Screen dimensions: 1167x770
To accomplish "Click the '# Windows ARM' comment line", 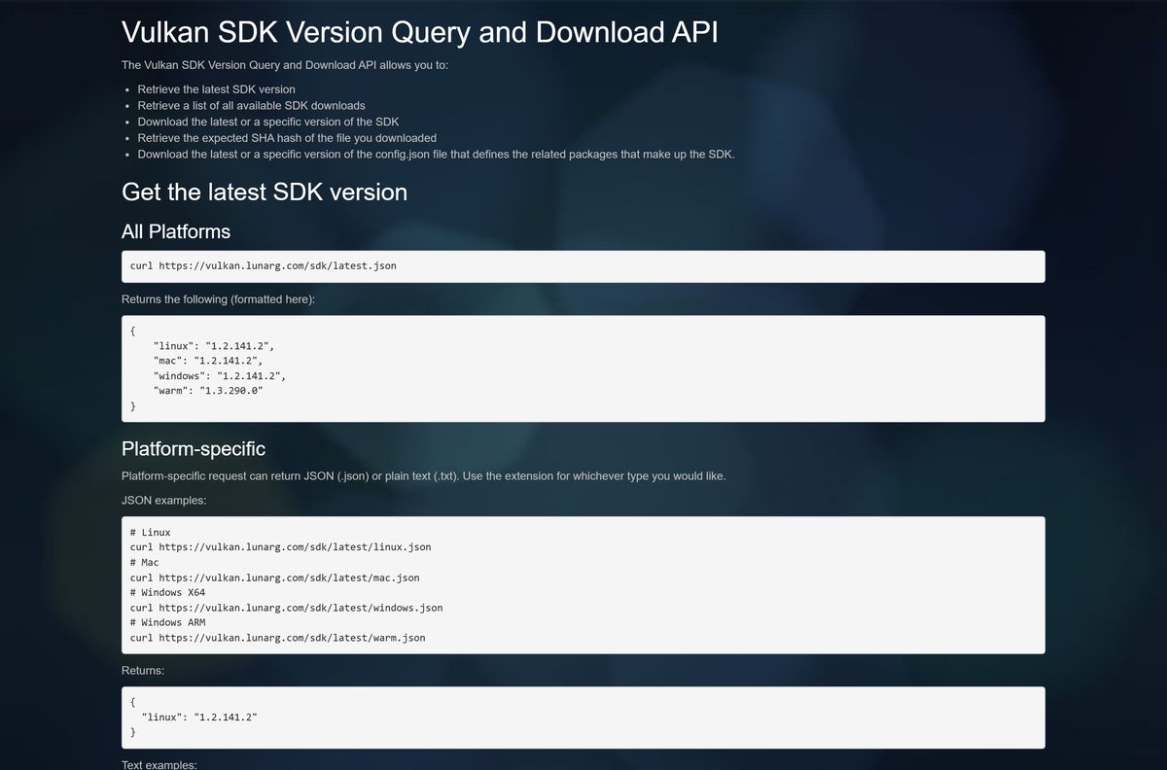I will tap(167, 623).
